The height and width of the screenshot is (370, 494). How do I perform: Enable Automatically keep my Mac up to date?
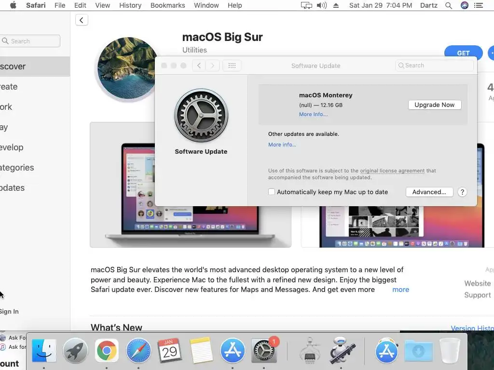click(x=272, y=192)
